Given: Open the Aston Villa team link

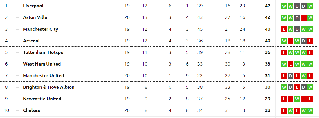Looking at the screenshot, I should point(35,17).
